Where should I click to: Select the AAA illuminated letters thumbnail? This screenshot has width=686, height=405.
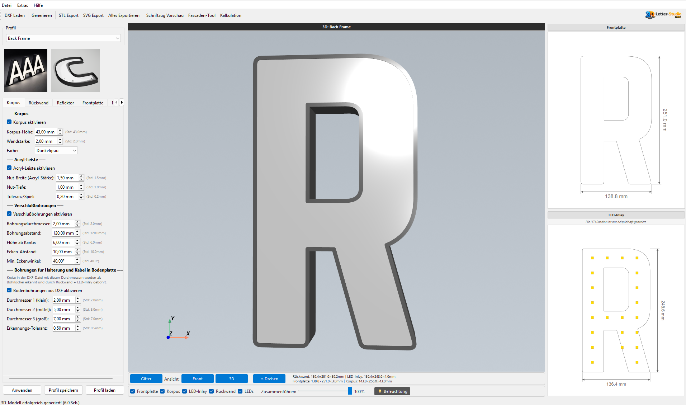(25, 70)
